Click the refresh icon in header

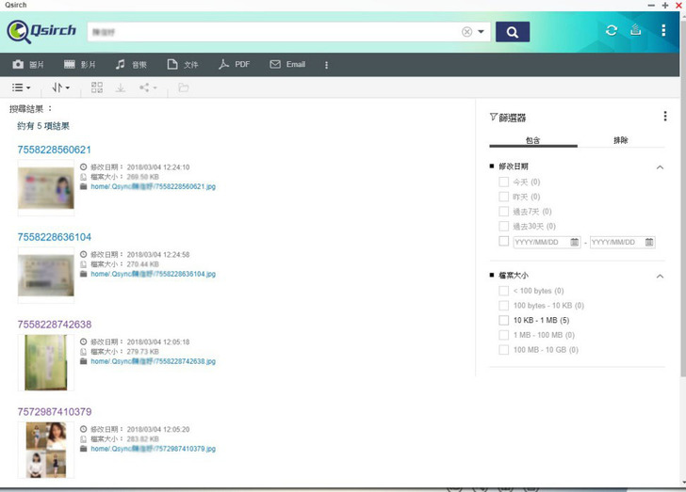click(x=612, y=30)
